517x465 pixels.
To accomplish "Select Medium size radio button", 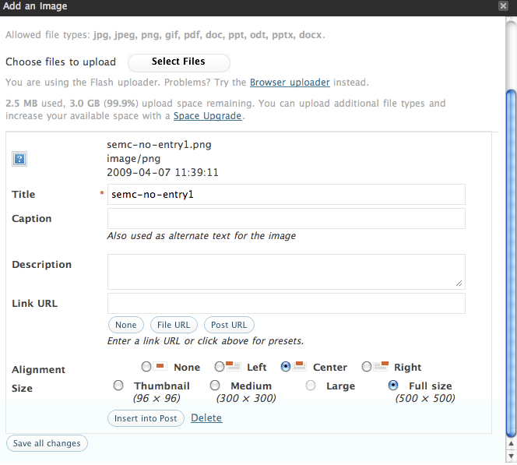I will 216,386.
